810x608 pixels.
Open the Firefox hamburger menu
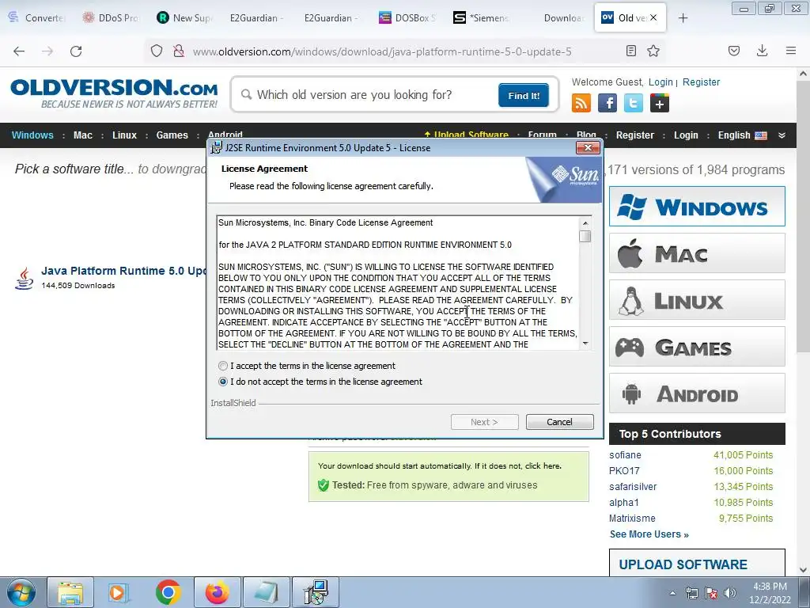point(791,51)
